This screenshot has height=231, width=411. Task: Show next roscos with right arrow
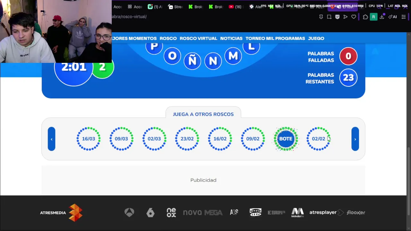(355, 139)
